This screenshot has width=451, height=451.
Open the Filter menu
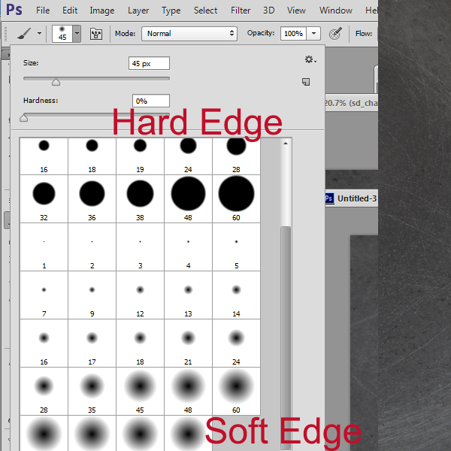[241, 11]
